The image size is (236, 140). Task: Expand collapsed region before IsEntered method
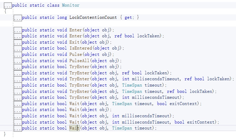[x=17, y=49]
